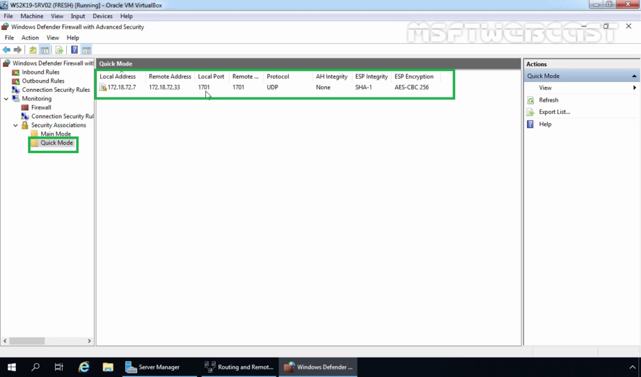Sort by the ESP Encryption column header
This screenshot has width=641, height=377.
pyautogui.click(x=416, y=76)
